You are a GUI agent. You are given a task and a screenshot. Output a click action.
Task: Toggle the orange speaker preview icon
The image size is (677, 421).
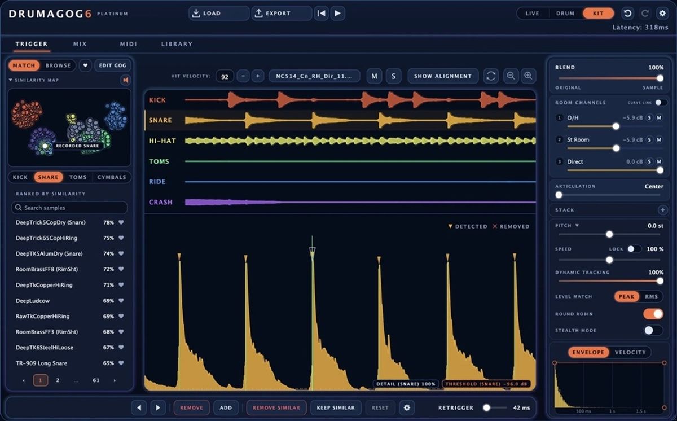pyautogui.click(x=125, y=80)
